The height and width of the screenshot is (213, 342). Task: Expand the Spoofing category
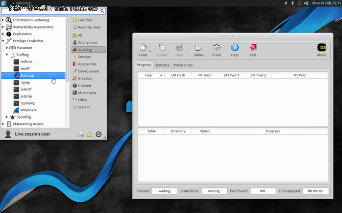tap(7, 117)
